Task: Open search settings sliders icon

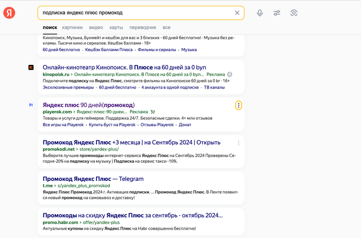Action: pyautogui.click(x=277, y=13)
